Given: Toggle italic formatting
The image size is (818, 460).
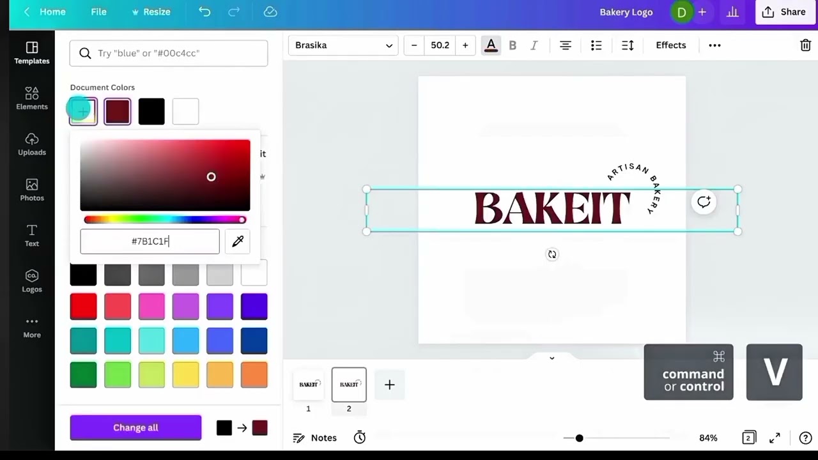Looking at the screenshot, I should pos(534,45).
